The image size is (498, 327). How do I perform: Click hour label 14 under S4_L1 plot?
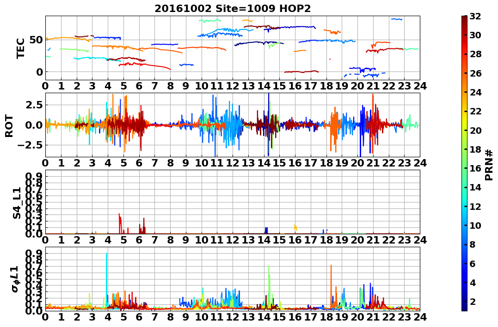(x=264, y=240)
